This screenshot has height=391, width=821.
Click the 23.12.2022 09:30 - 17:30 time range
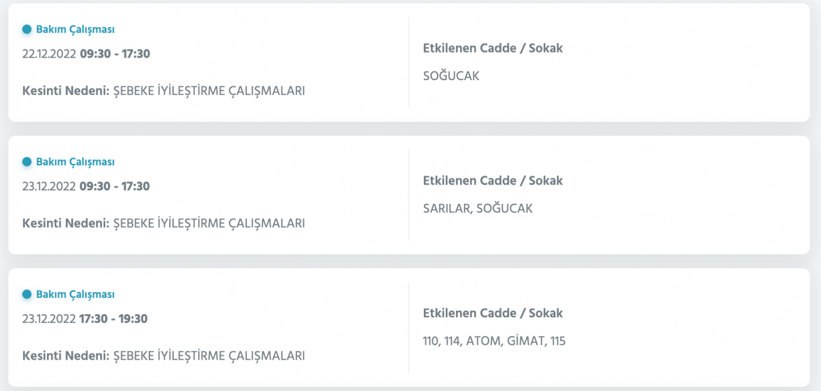[x=115, y=187]
